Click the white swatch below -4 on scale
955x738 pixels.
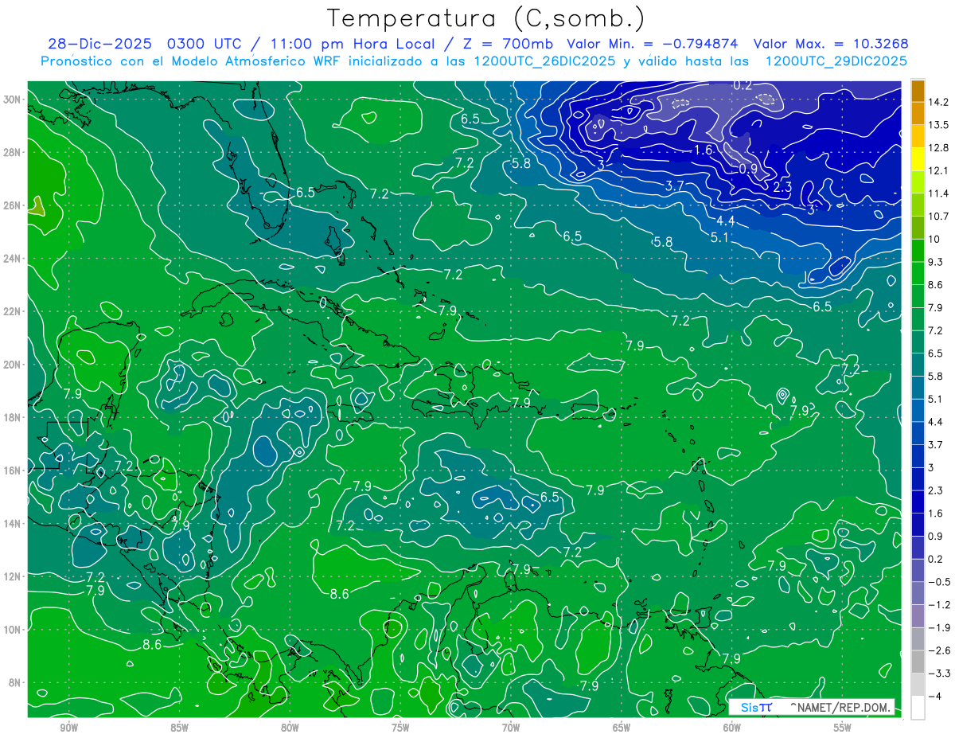point(917,708)
